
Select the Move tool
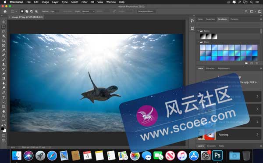(x=4, y=22)
